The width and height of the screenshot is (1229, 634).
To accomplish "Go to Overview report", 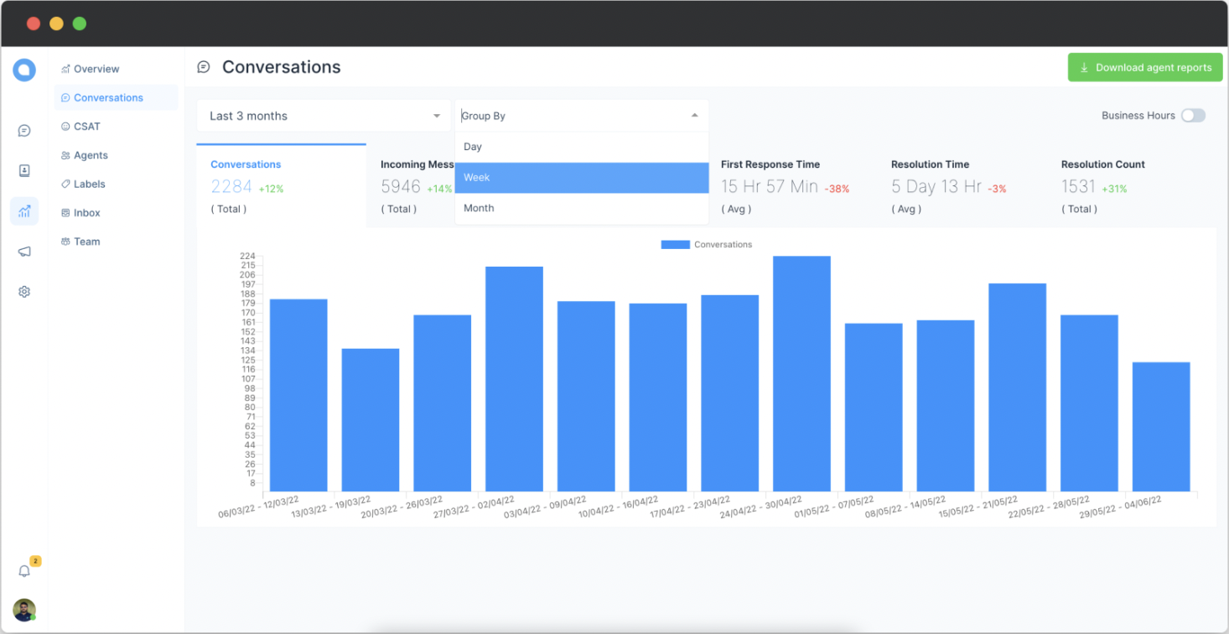I will point(90,69).
